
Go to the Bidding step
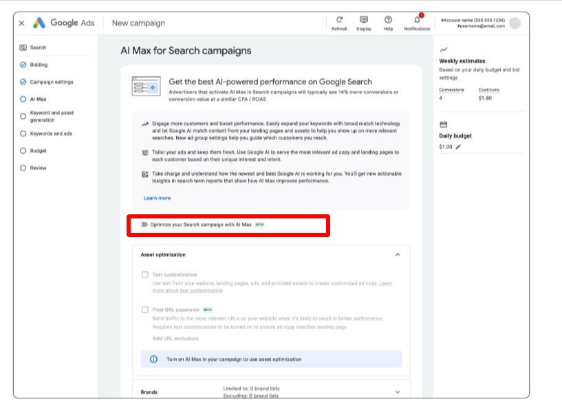tap(39, 65)
